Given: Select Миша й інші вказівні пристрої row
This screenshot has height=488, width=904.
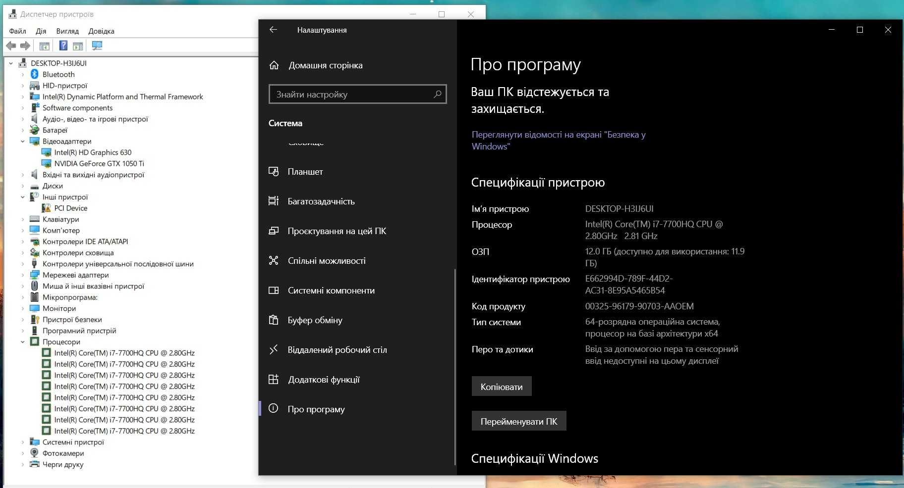Looking at the screenshot, I should tap(93, 286).
